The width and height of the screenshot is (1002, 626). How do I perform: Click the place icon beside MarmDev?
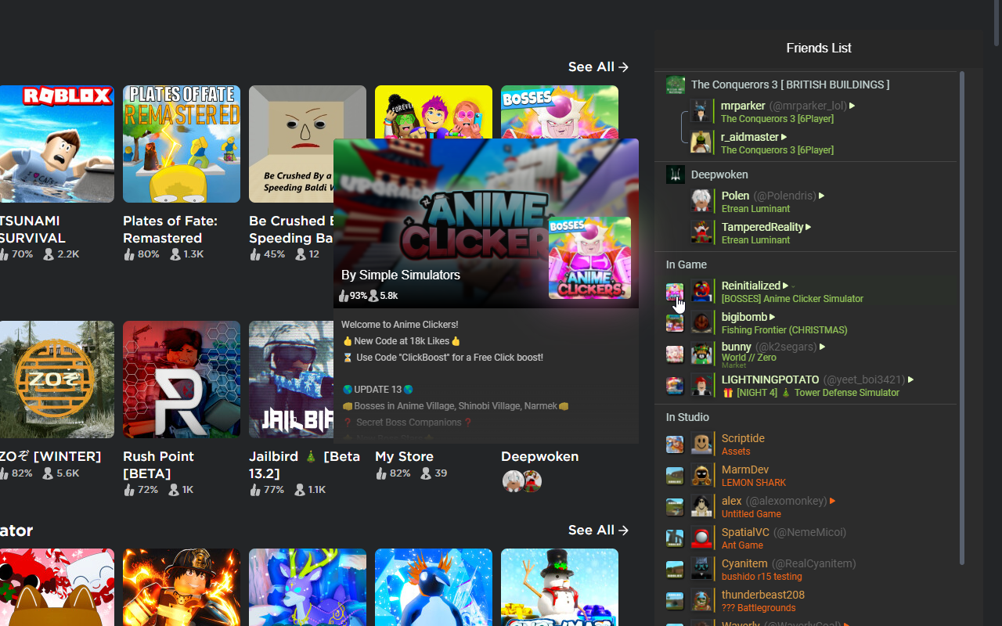click(675, 476)
